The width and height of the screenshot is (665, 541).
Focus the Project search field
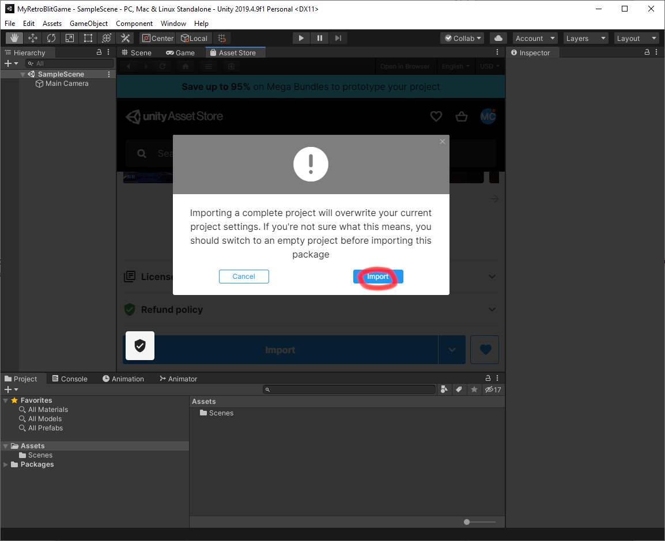point(349,389)
